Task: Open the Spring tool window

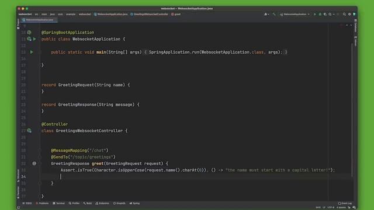Action: [x=134, y=204]
